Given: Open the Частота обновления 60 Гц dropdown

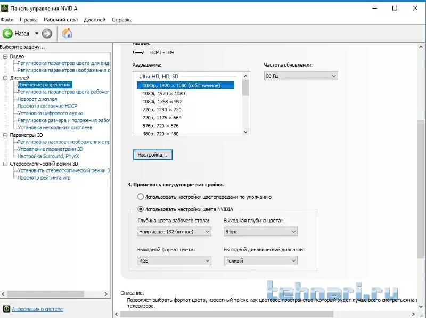Looking at the screenshot, I should [301, 76].
